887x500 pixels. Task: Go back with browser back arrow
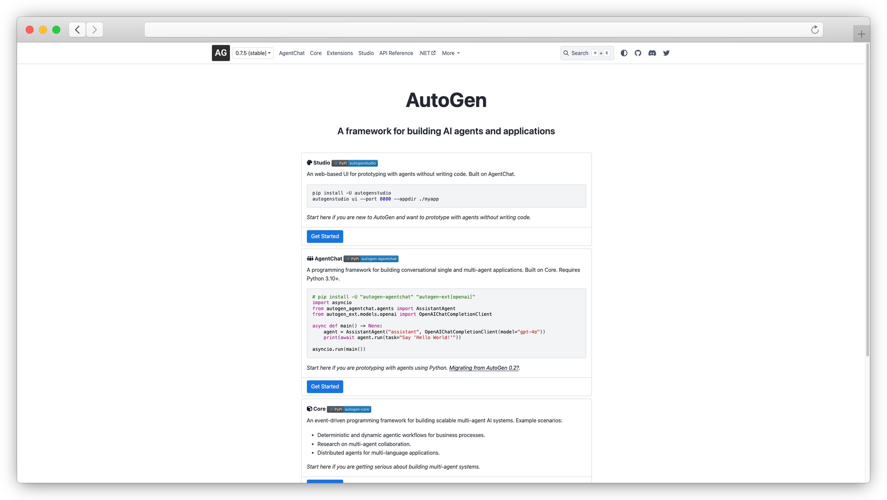(x=77, y=30)
